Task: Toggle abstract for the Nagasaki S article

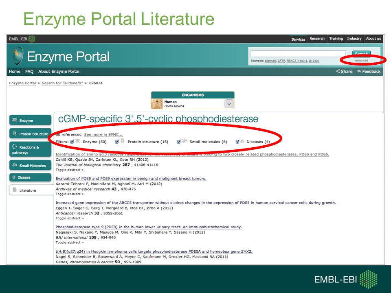Action: click(x=70, y=243)
